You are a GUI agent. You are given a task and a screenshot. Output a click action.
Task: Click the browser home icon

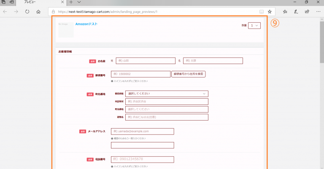38,11
